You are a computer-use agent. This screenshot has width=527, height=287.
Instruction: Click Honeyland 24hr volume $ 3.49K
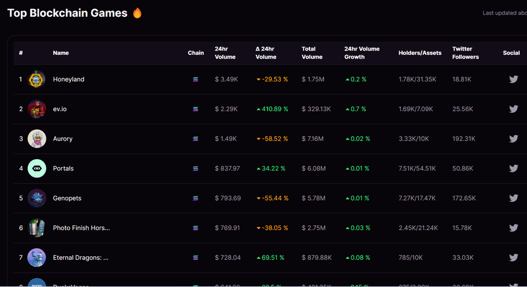(x=226, y=79)
